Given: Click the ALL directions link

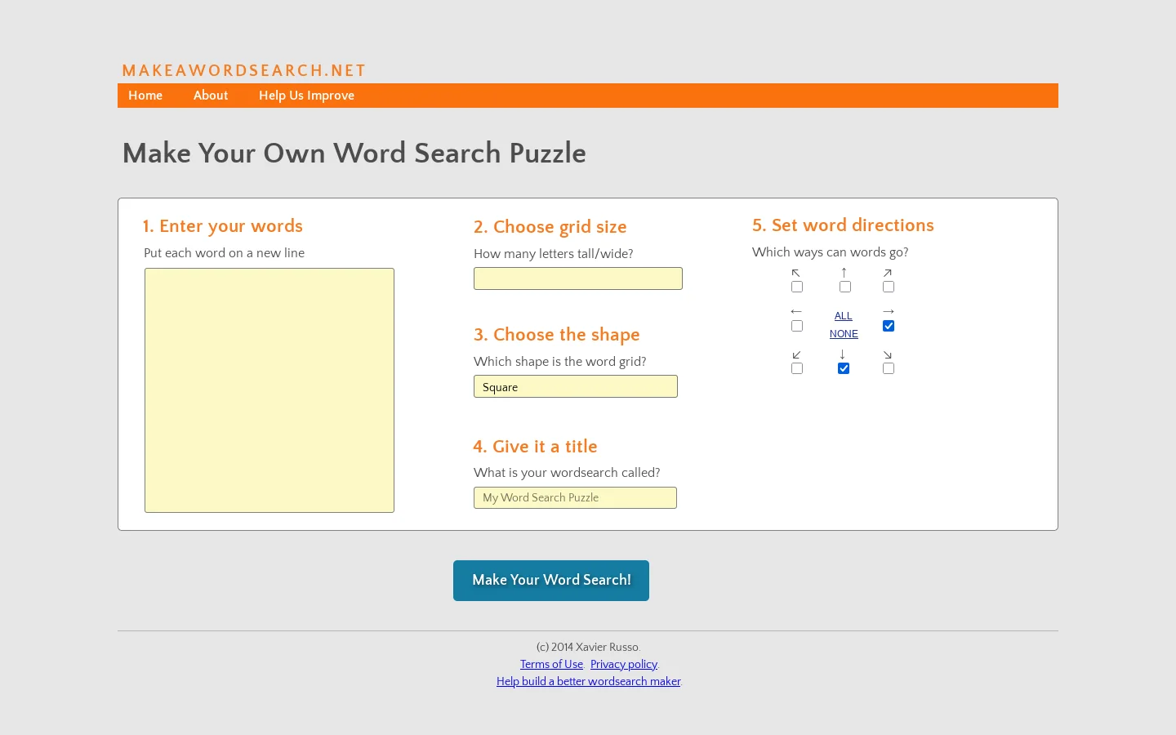Looking at the screenshot, I should click(844, 316).
